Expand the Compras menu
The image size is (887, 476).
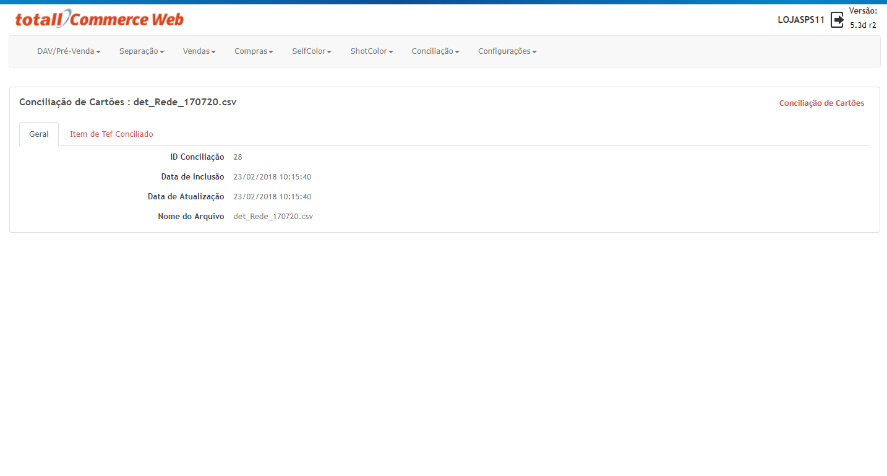click(x=254, y=51)
